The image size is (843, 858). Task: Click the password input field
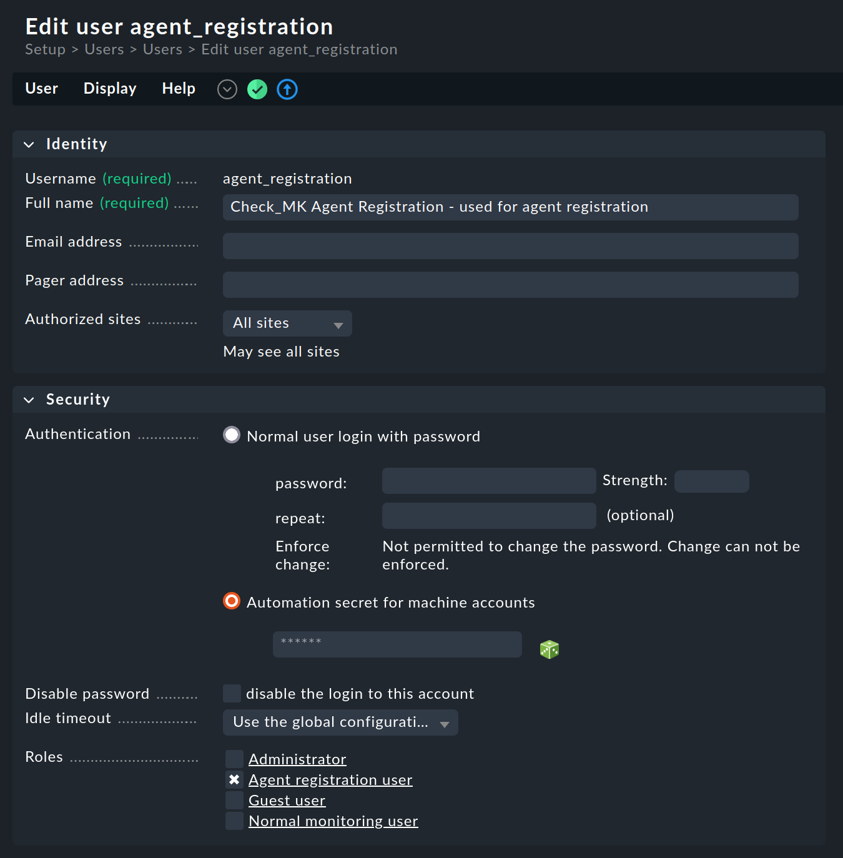click(x=489, y=481)
